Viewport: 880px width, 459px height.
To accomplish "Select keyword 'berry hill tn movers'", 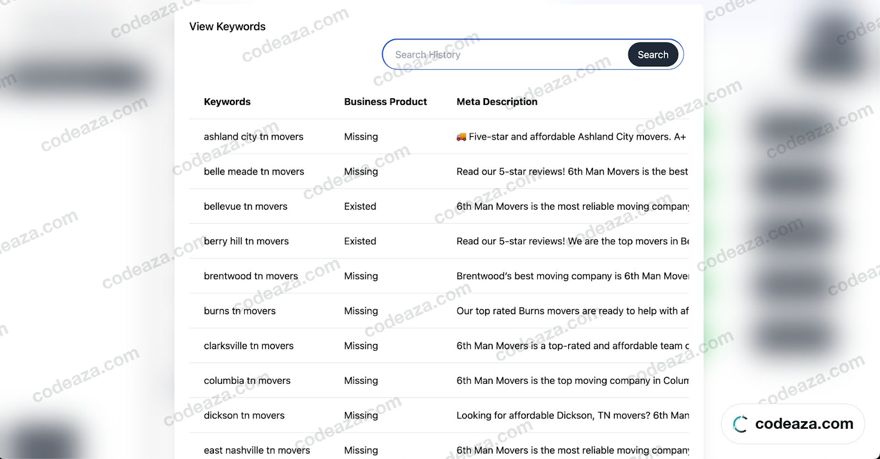I will [246, 241].
